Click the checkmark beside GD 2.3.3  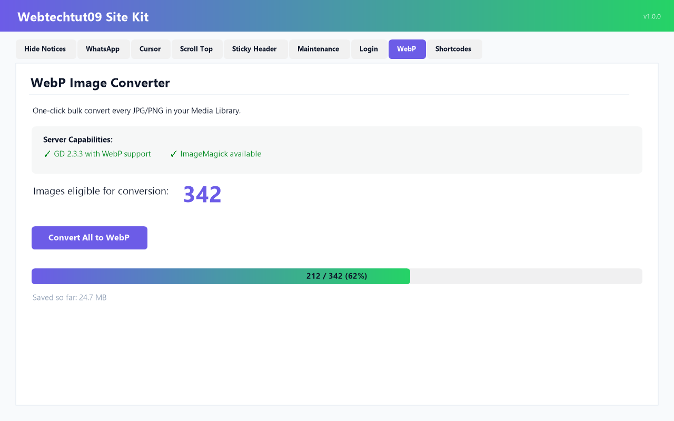pyautogui.click(x=47, y=154)
